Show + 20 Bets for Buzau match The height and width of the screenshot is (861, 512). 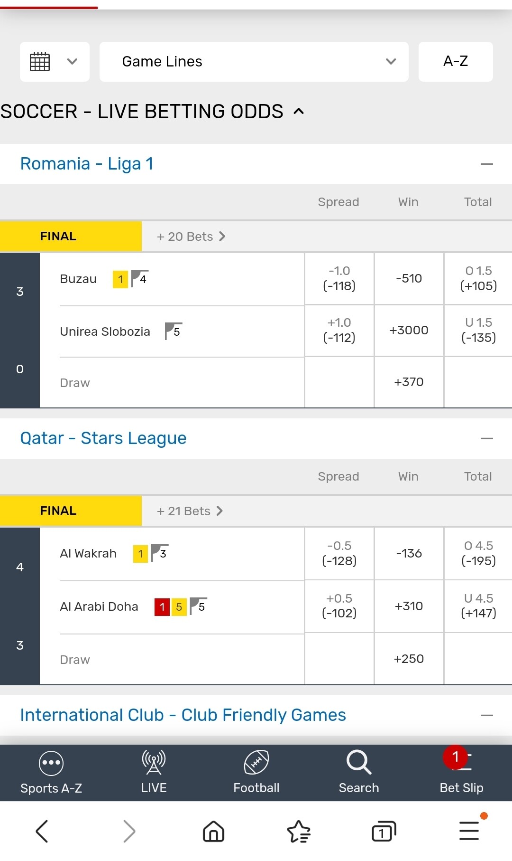pyautogui.click(x=191, y=237)
